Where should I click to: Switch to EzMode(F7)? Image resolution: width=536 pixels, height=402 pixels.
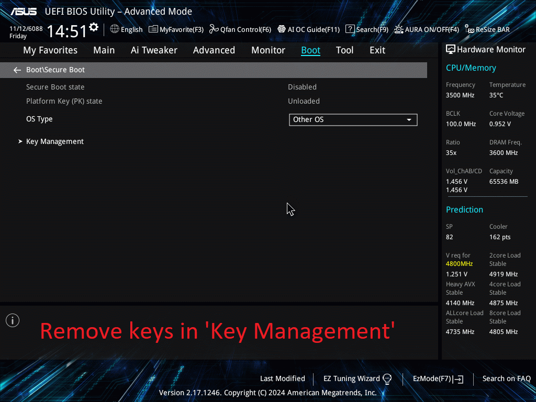point(438,378)
